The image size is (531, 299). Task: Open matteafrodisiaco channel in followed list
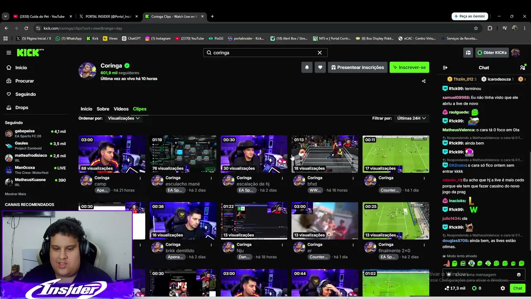pyautogui.click(x=35, y=158)
